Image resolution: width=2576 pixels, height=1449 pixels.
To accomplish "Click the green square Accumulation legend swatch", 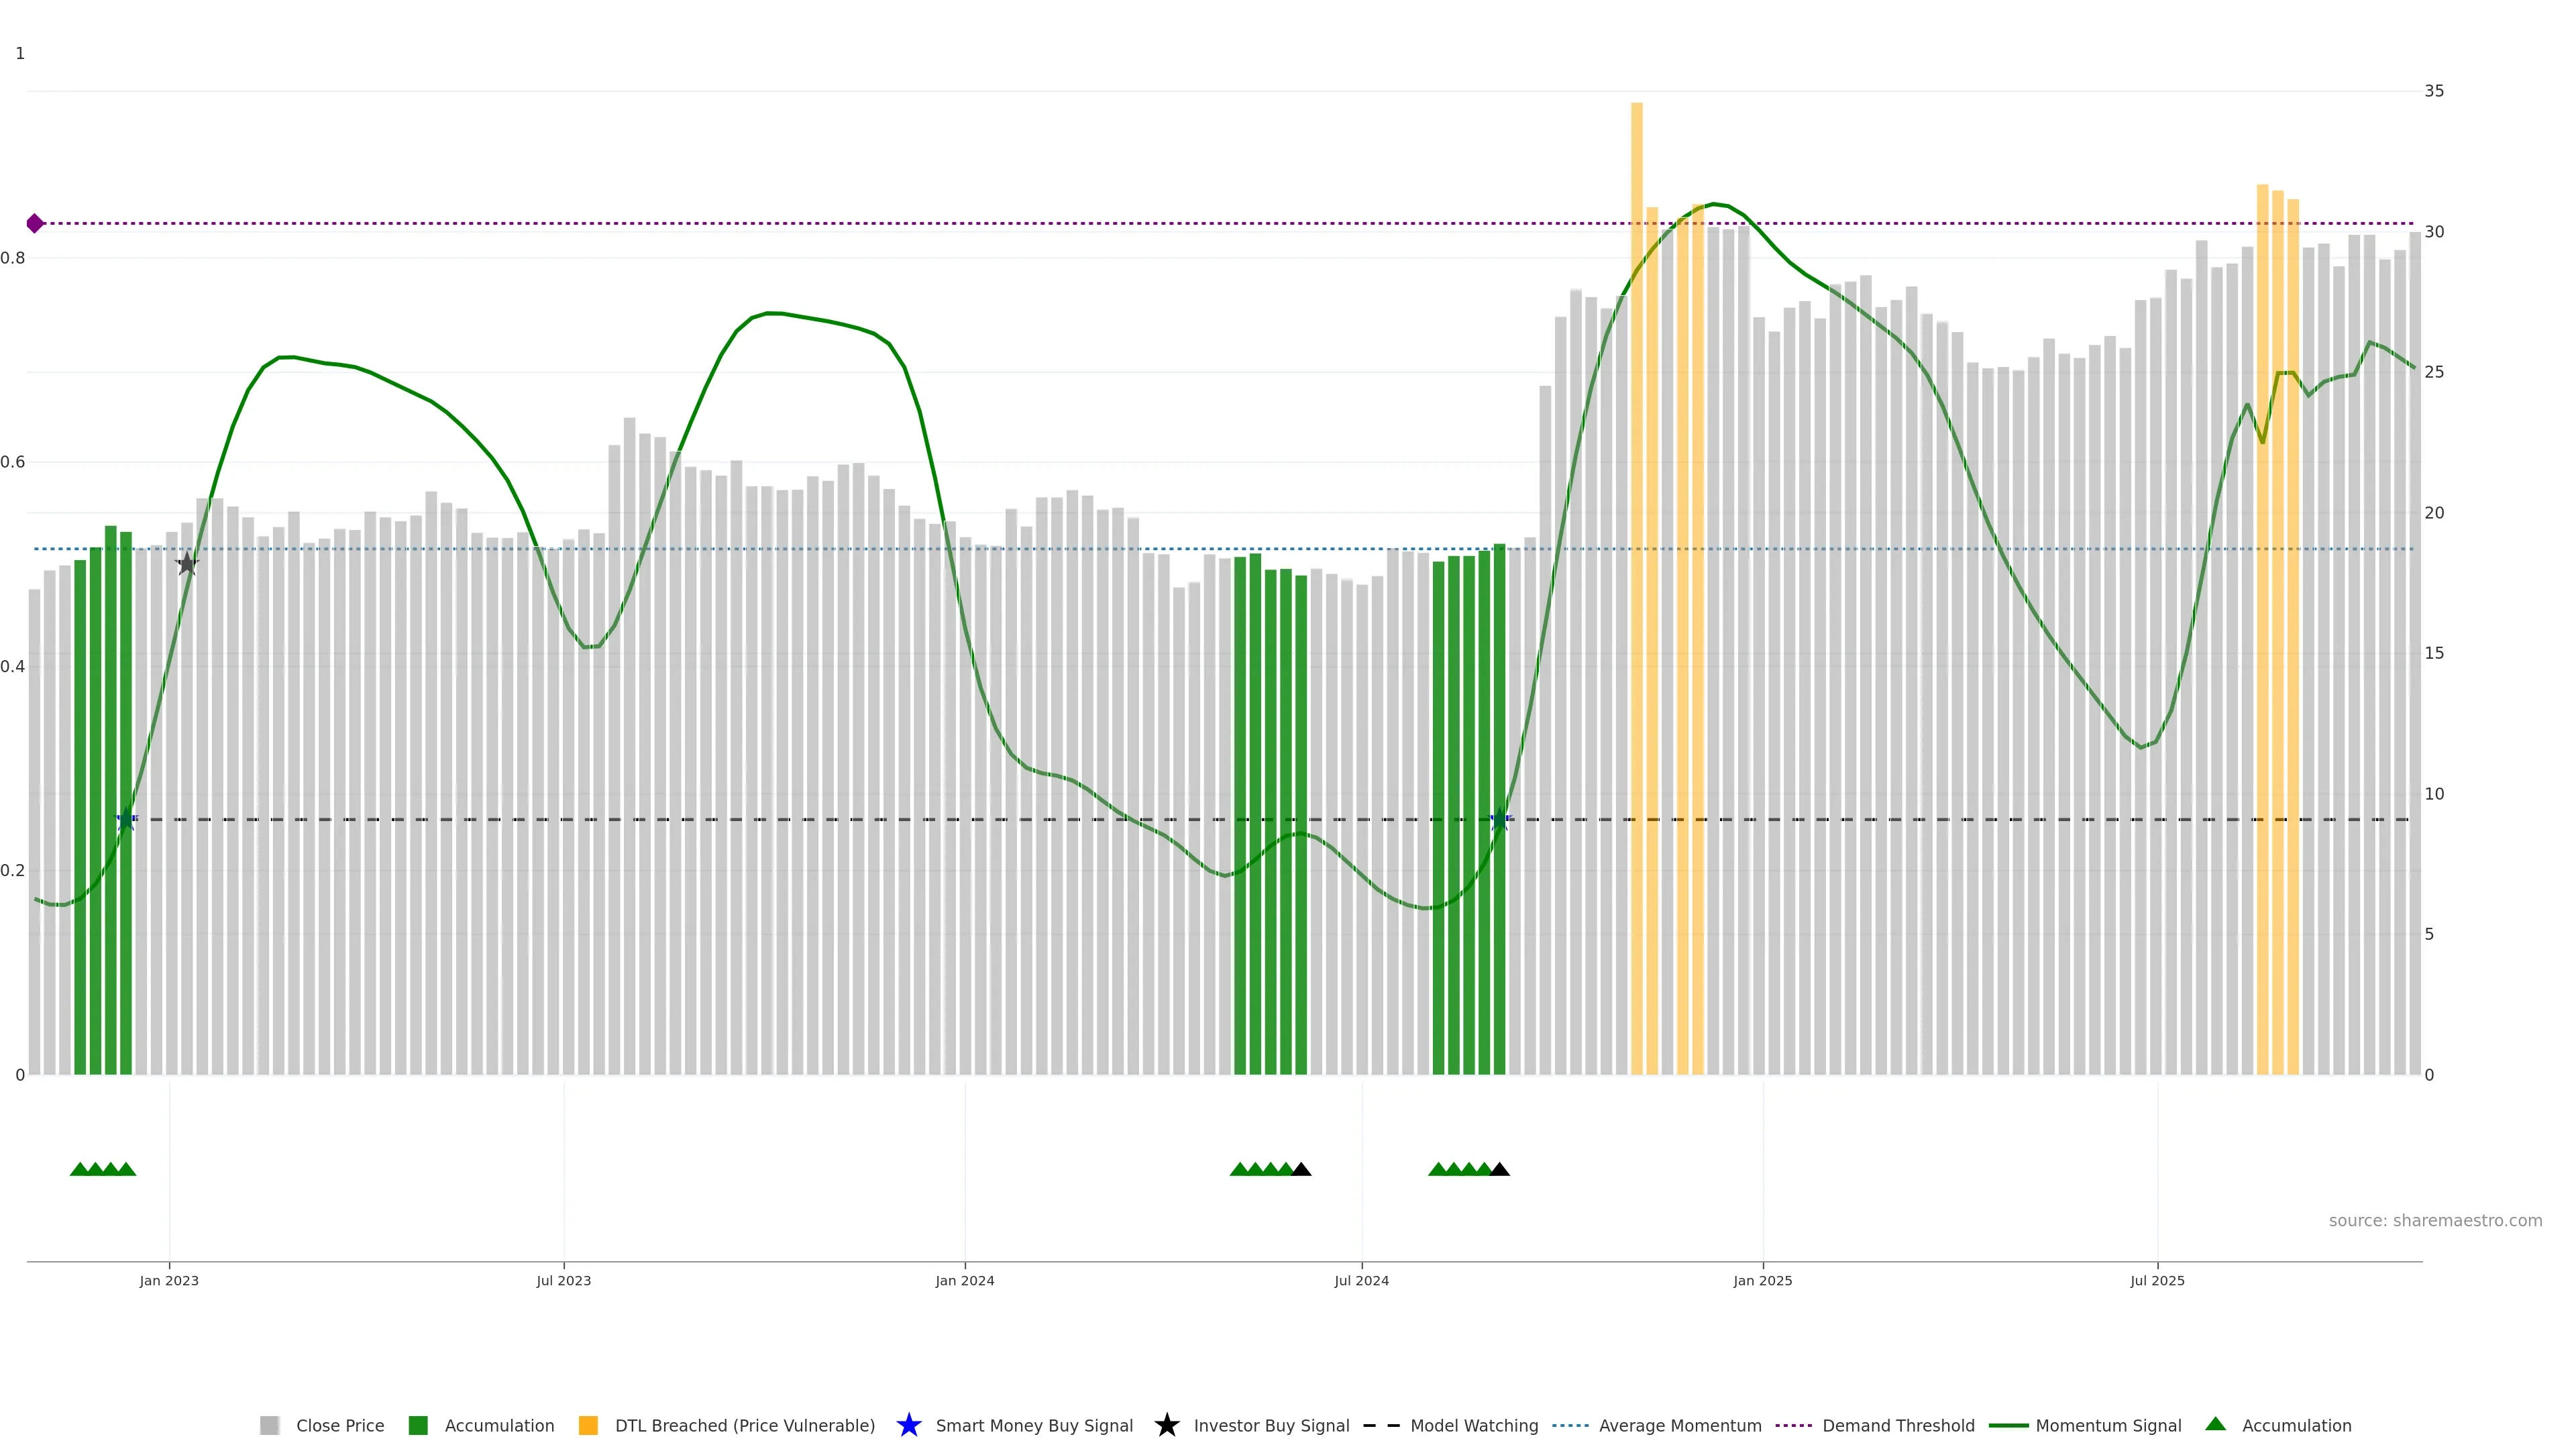I will [418, 1425].
